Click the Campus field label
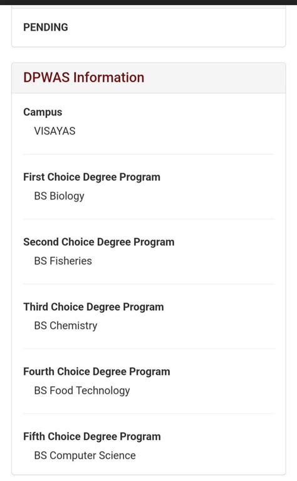297x481 pixels. click(43, 112)
